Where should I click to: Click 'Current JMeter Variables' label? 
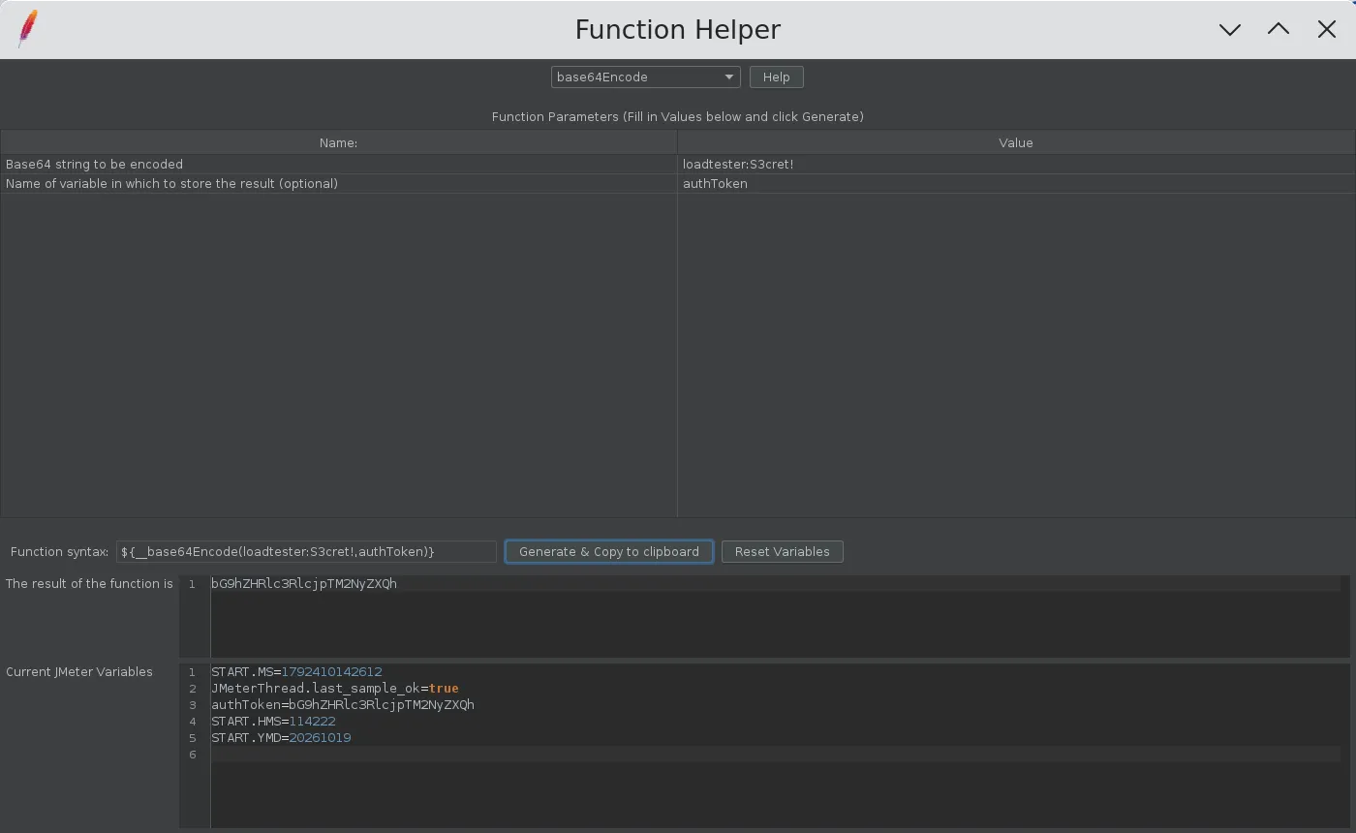click(x=79, y=672)
